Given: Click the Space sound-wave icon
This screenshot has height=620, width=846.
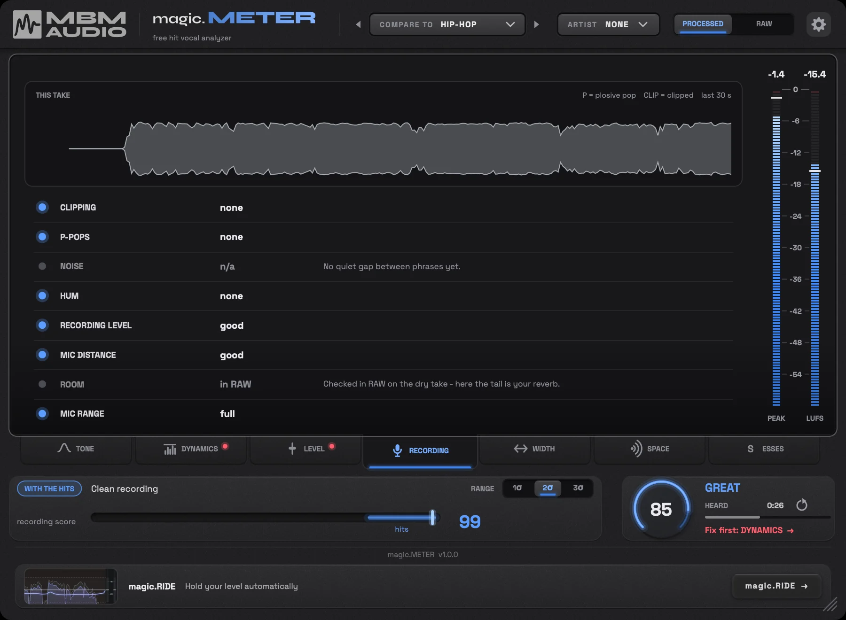Looking at the screenshot, I should pos(636,449).
